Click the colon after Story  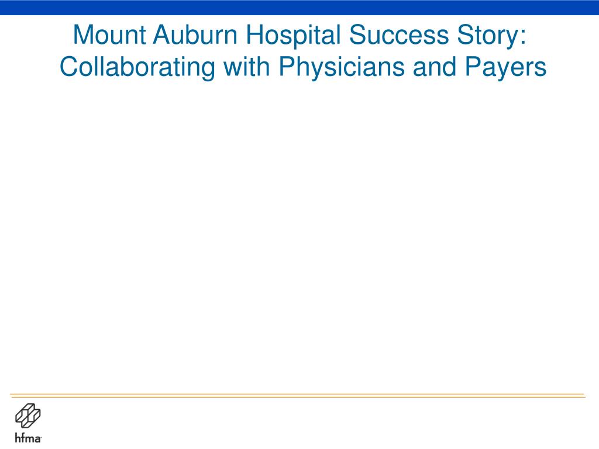tap(524, 38)
